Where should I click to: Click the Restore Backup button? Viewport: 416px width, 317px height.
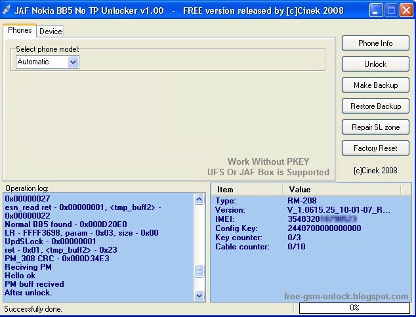click(375, 106)
